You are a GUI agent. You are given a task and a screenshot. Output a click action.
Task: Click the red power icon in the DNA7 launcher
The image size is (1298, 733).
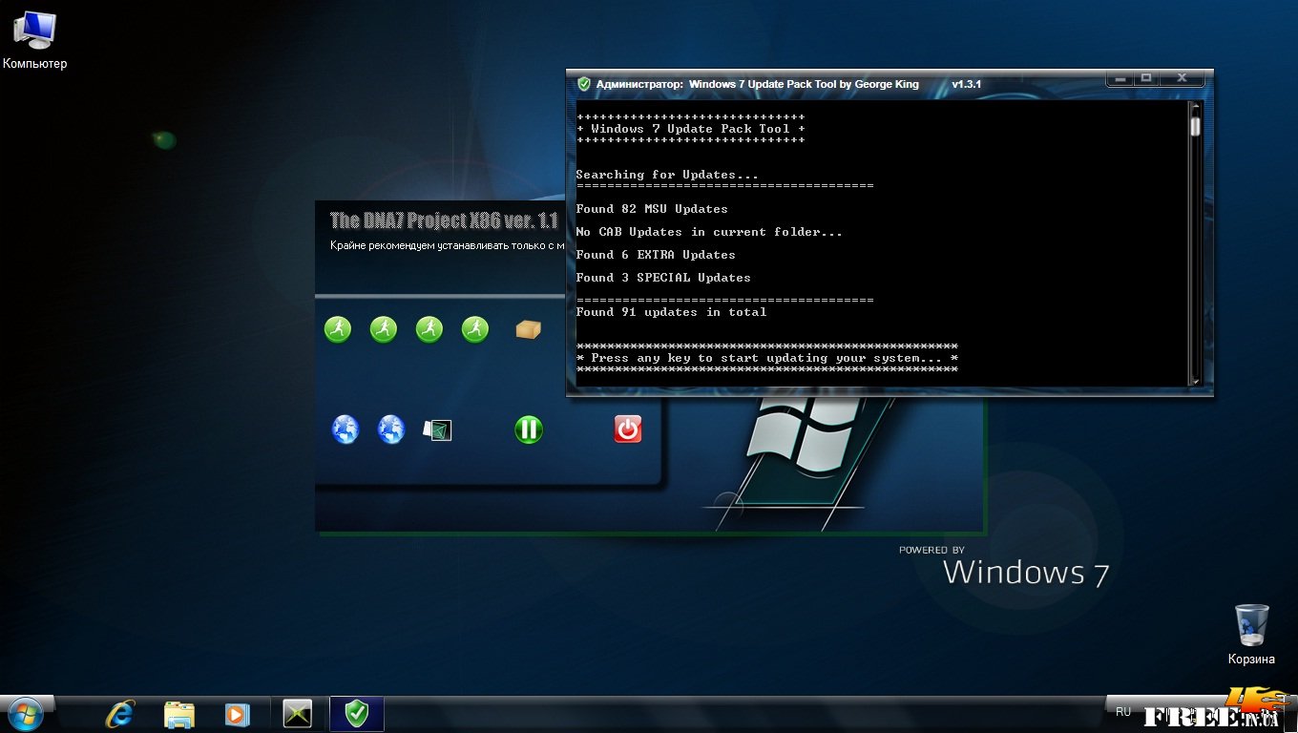tap(627, 429)
